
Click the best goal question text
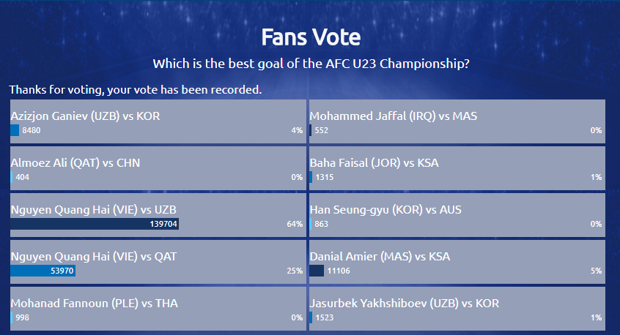(x=311, y=64)
